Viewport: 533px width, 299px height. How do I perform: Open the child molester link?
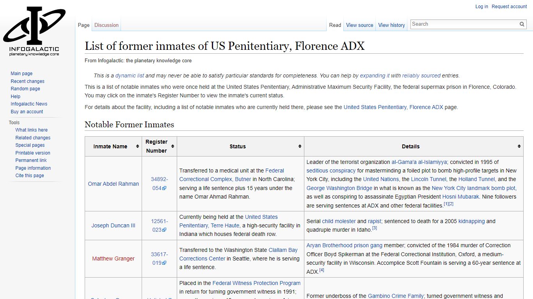click(x=339, y=221)
